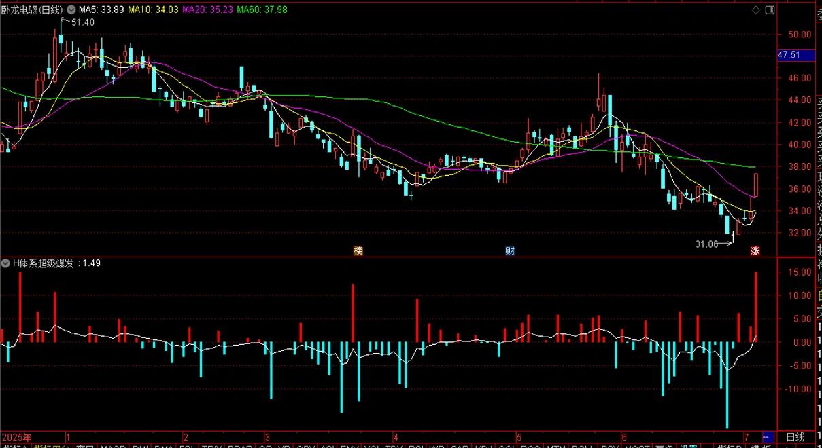Open the red 涨 marker
This screenshot has height=448, width=822.
point(755,250)
